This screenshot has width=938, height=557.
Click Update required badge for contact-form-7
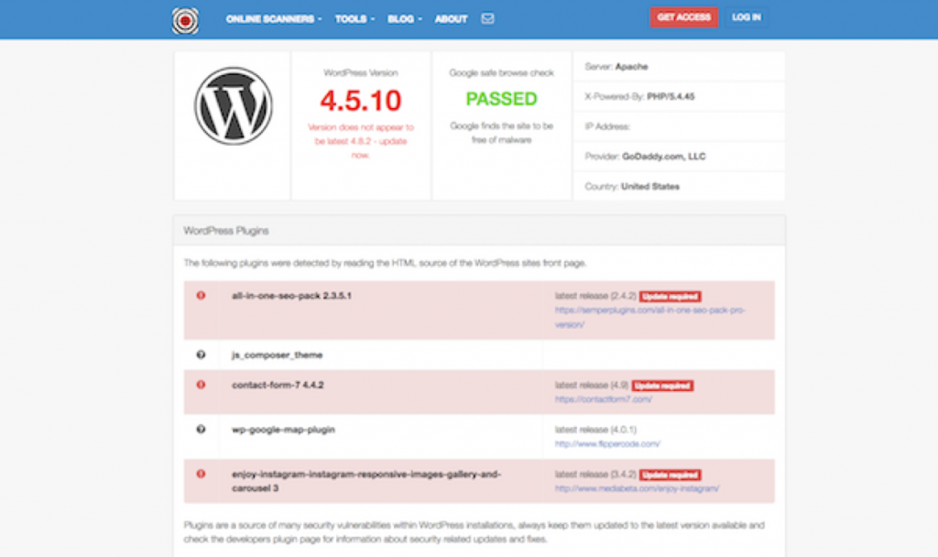tap(662, 386)
